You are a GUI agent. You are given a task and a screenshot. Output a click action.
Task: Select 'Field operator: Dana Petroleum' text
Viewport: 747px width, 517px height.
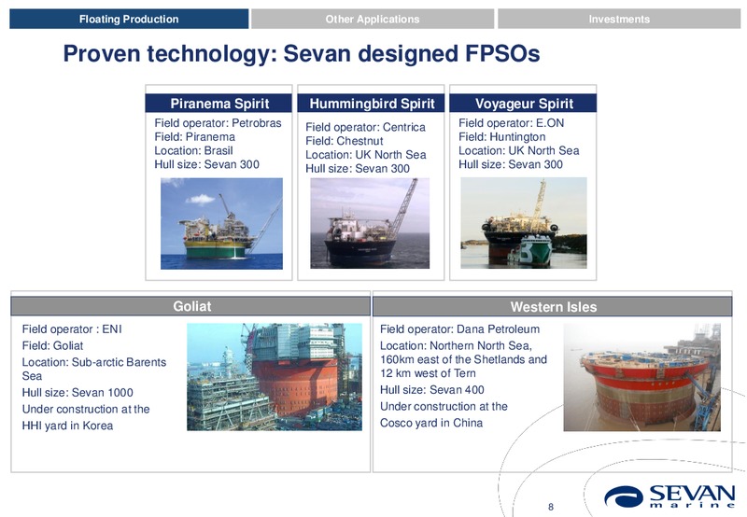click(x=459, y=328)
